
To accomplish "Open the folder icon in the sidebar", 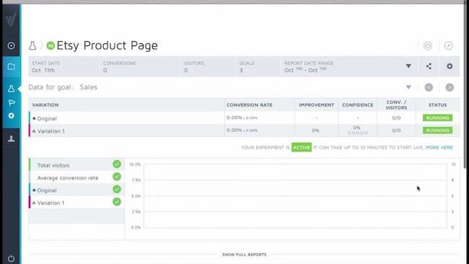I will click(12, 66).
